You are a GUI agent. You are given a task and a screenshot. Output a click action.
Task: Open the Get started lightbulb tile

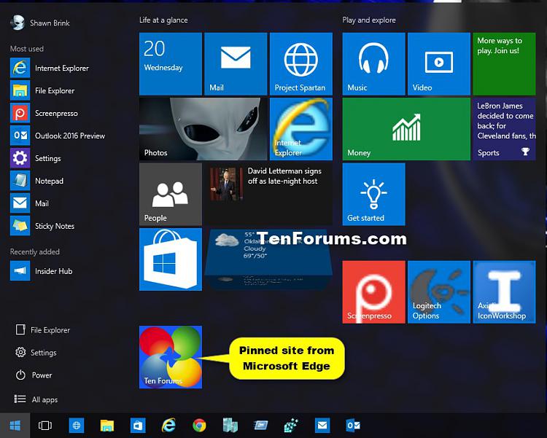373,194
